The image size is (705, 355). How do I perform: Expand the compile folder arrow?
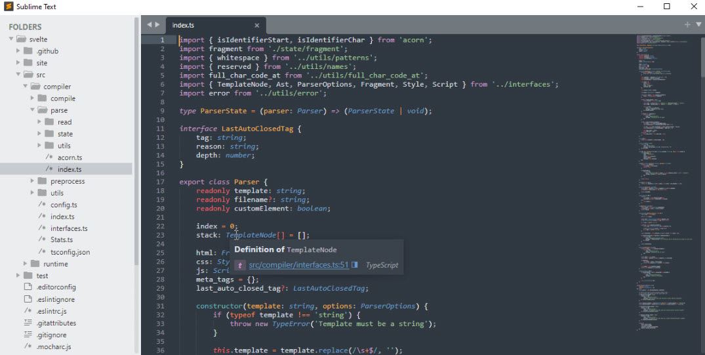click(32, 98)
